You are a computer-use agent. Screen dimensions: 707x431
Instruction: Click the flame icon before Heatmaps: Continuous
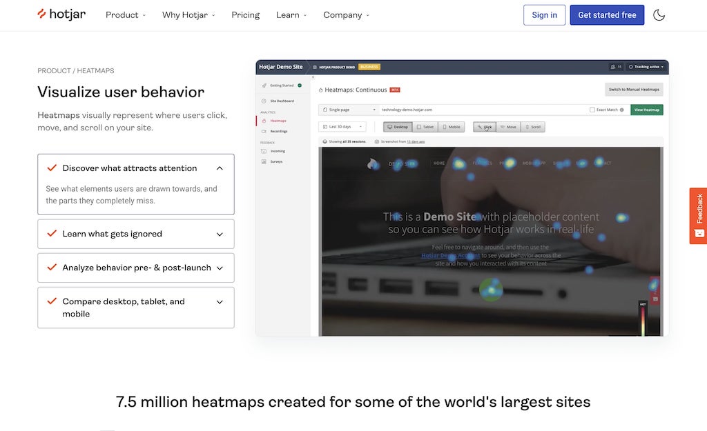pyautogui.click(x=320, y=90)
